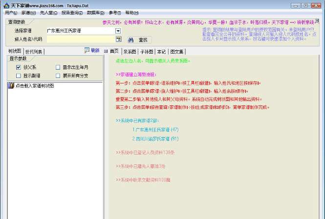Open the 数据库 menu
Screen dimensions: 325x219
[96, 13]
